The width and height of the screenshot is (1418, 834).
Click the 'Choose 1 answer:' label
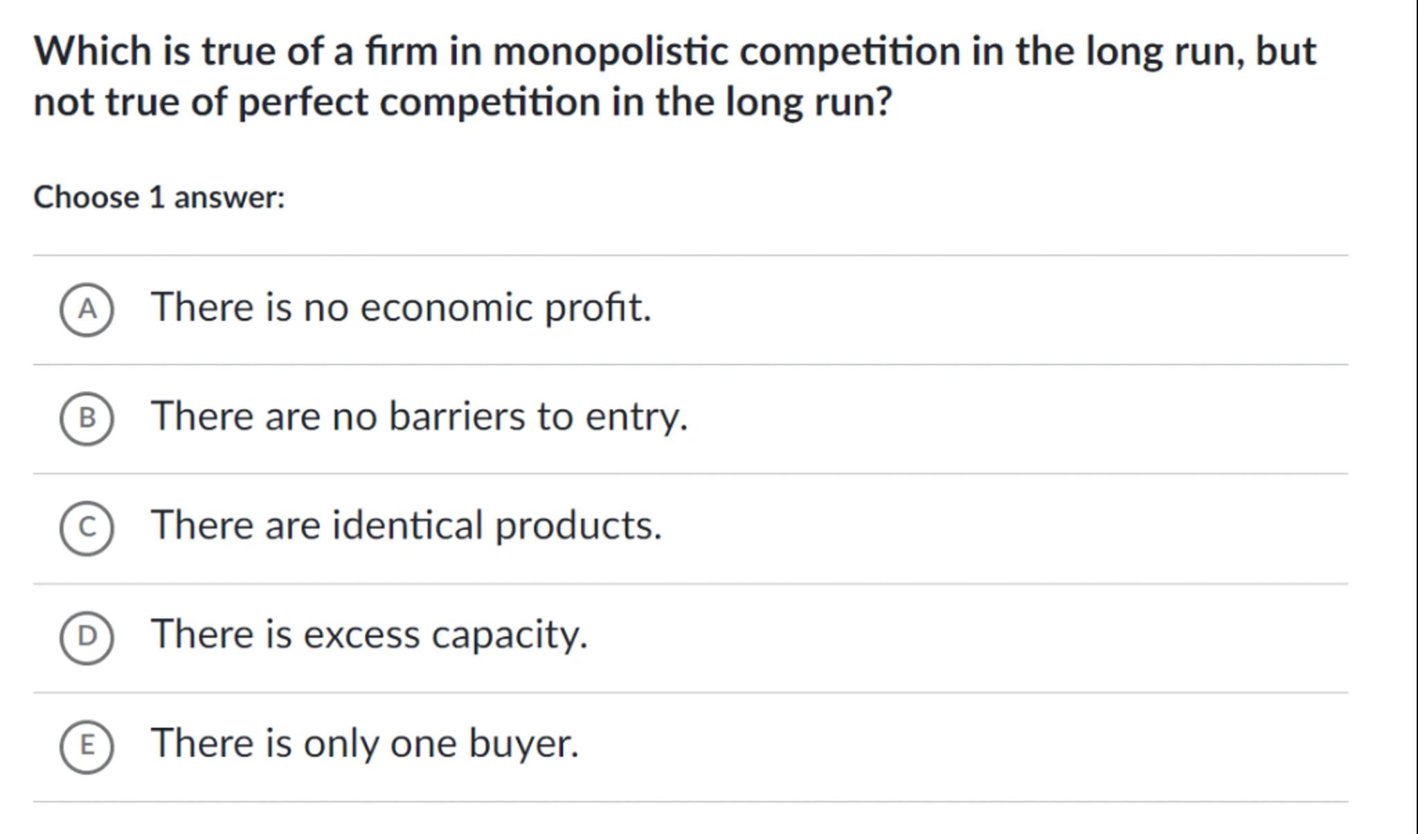[x=159, y=198]
